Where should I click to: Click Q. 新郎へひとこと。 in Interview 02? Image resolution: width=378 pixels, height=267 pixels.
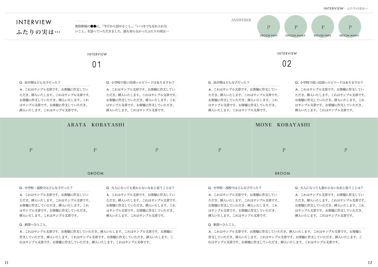point(222,225)
